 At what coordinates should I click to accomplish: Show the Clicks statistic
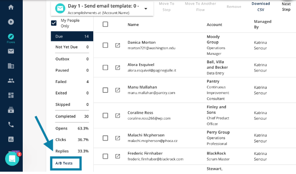(72, 140)
